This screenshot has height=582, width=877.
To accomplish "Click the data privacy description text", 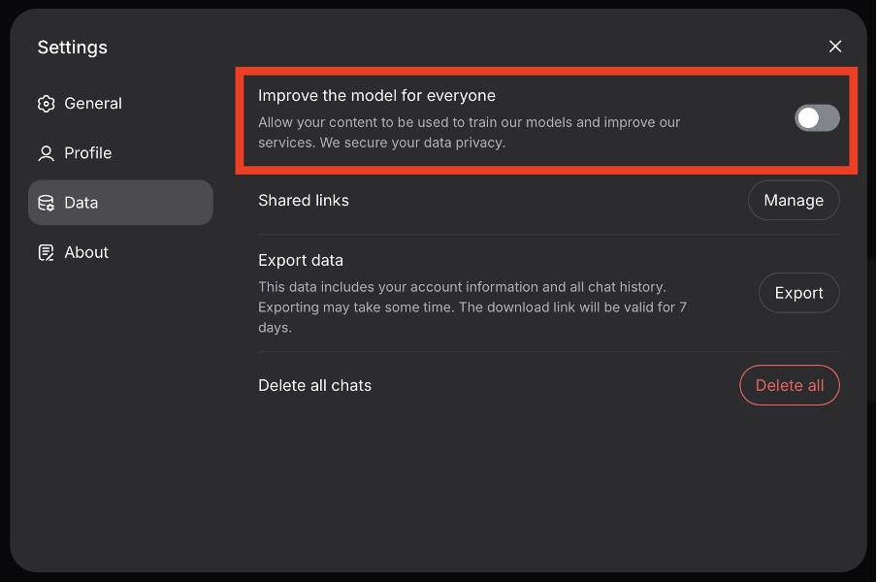I will click(x=469, y=133).
